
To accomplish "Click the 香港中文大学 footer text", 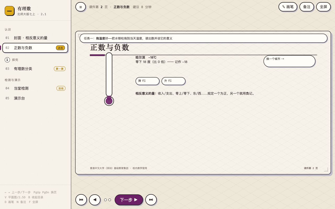I will [119, 168].
